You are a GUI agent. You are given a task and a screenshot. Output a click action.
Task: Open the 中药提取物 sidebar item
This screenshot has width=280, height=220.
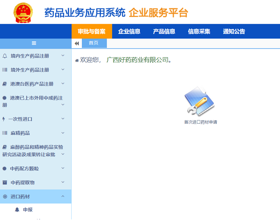pos(36,183)
